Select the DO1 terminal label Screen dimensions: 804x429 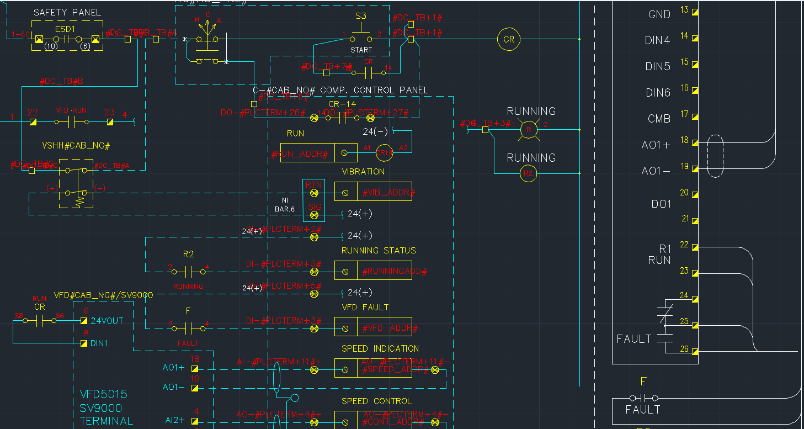[x=661, y=204]
